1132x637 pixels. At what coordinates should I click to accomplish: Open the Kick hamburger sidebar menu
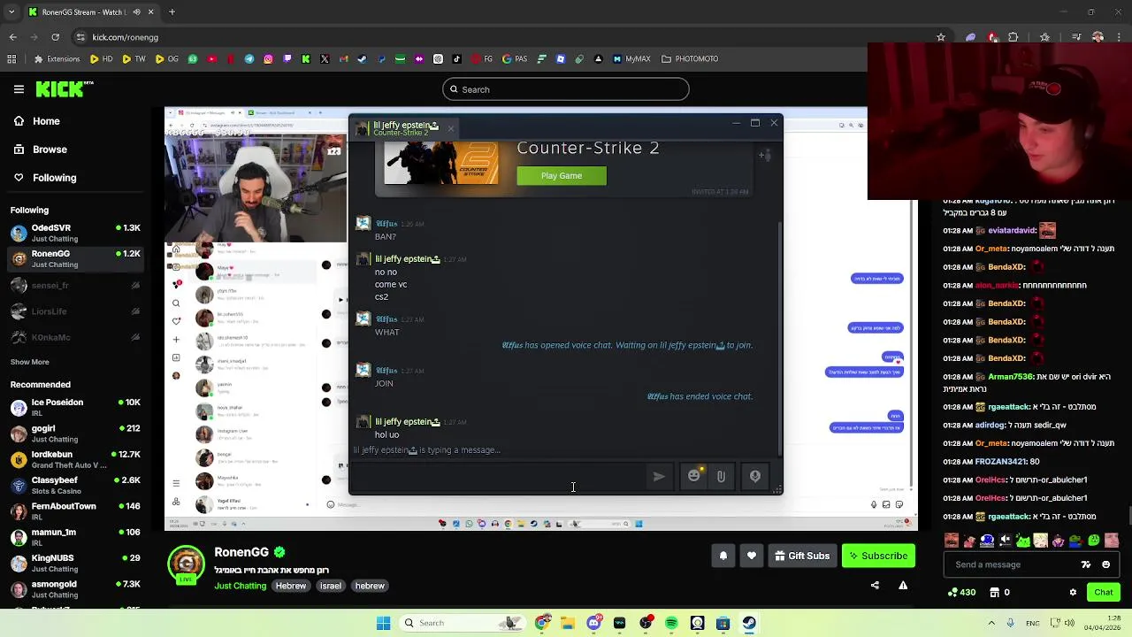19,89
